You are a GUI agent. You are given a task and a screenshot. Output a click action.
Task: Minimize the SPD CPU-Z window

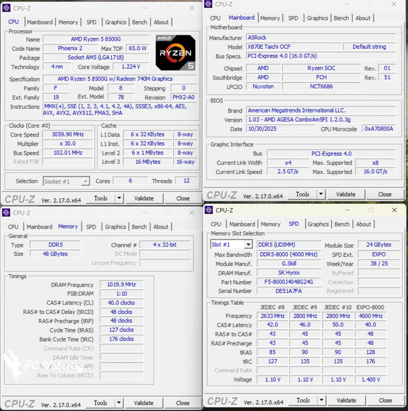click(347, 210)
